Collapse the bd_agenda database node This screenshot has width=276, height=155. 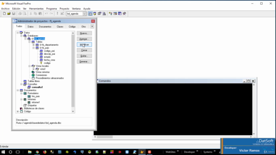25,39
